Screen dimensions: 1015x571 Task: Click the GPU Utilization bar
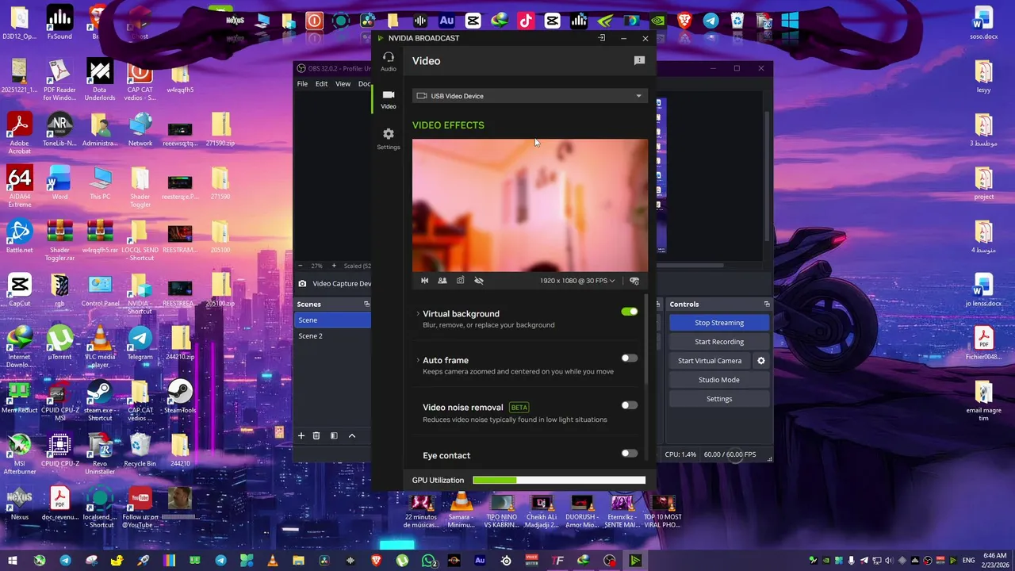(559, 480)
